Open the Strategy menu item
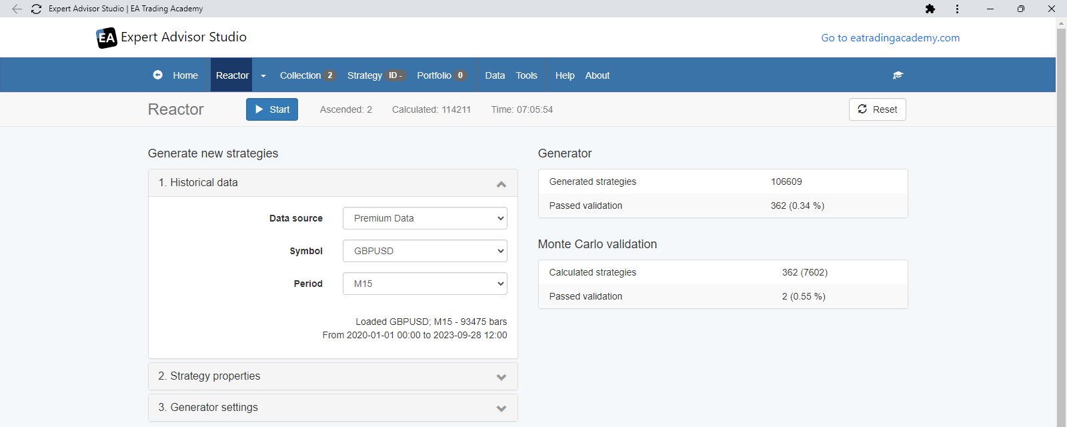 [x=377, y=75]
